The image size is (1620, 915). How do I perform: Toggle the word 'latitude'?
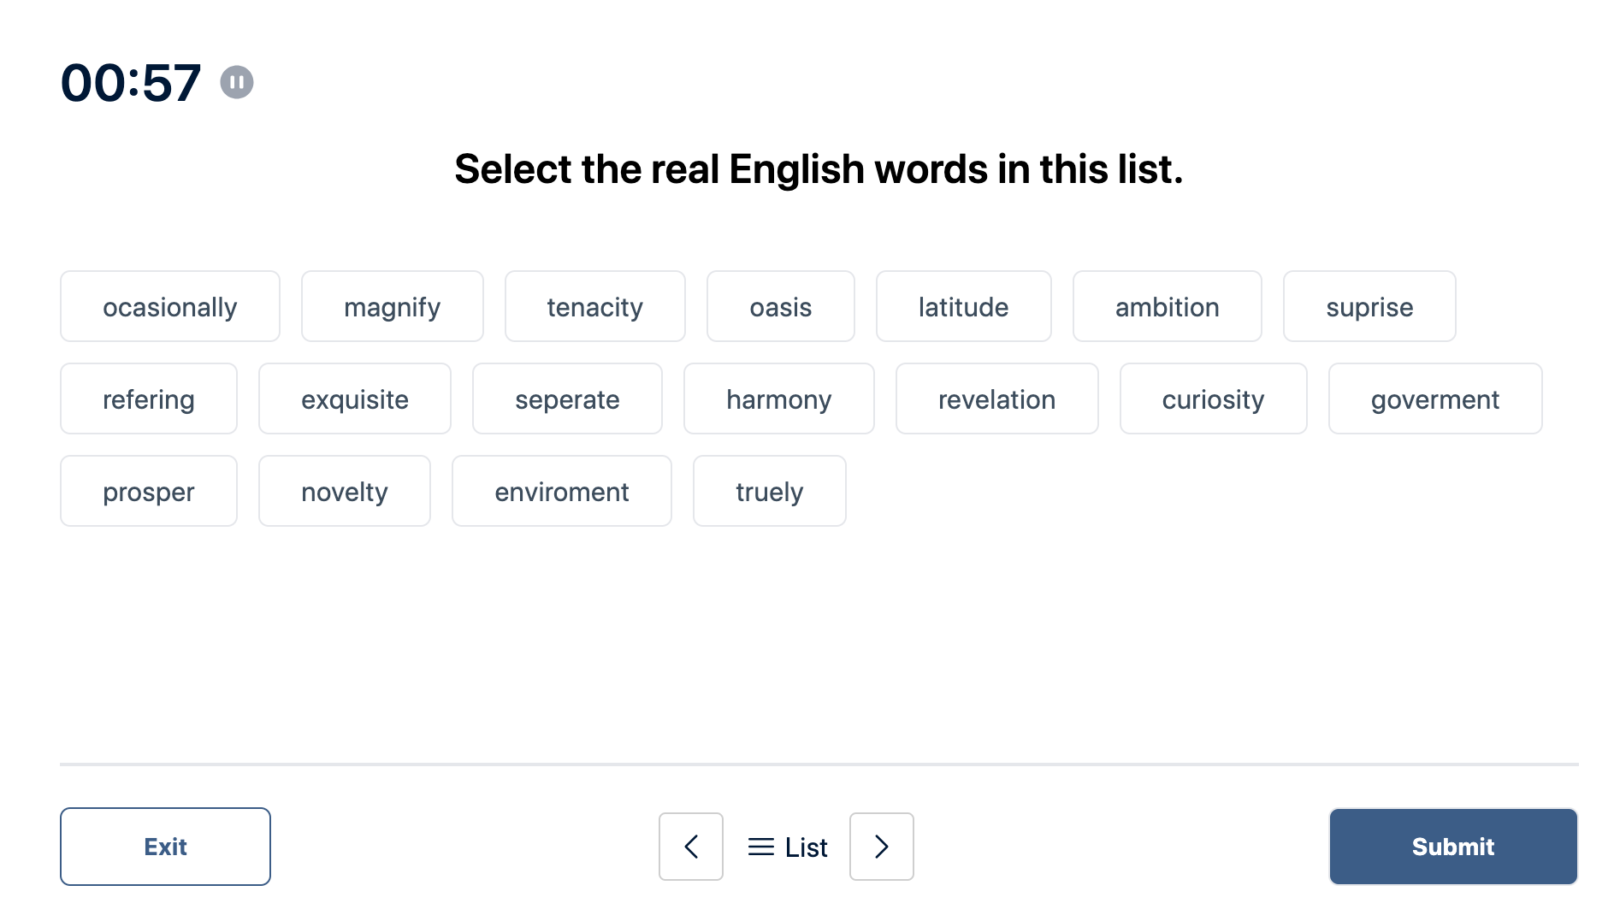964,306
